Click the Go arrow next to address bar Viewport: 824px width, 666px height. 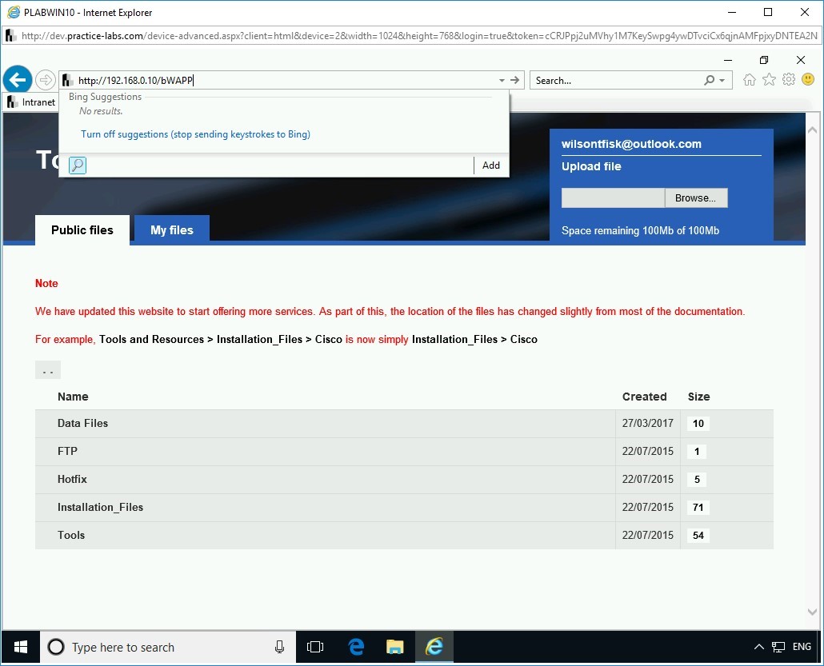[516, 80]
